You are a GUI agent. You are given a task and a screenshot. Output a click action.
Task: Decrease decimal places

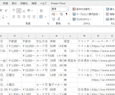[58, 19]
